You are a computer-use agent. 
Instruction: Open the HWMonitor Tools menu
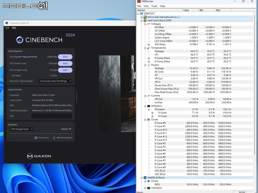coord(154,6)
